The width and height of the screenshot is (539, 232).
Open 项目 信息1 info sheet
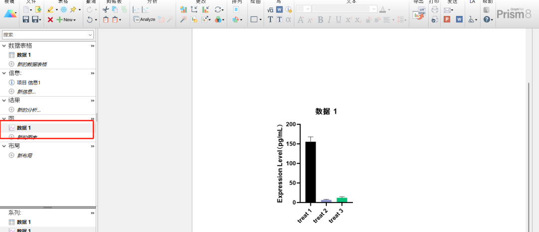(28, 82)
